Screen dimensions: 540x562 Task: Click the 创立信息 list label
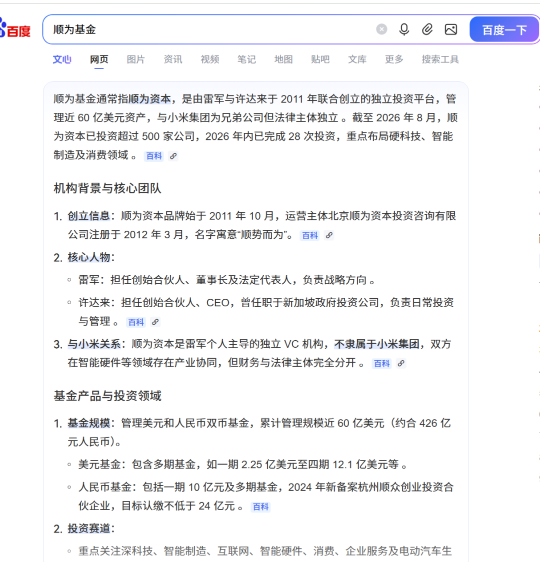pos(88,216)
